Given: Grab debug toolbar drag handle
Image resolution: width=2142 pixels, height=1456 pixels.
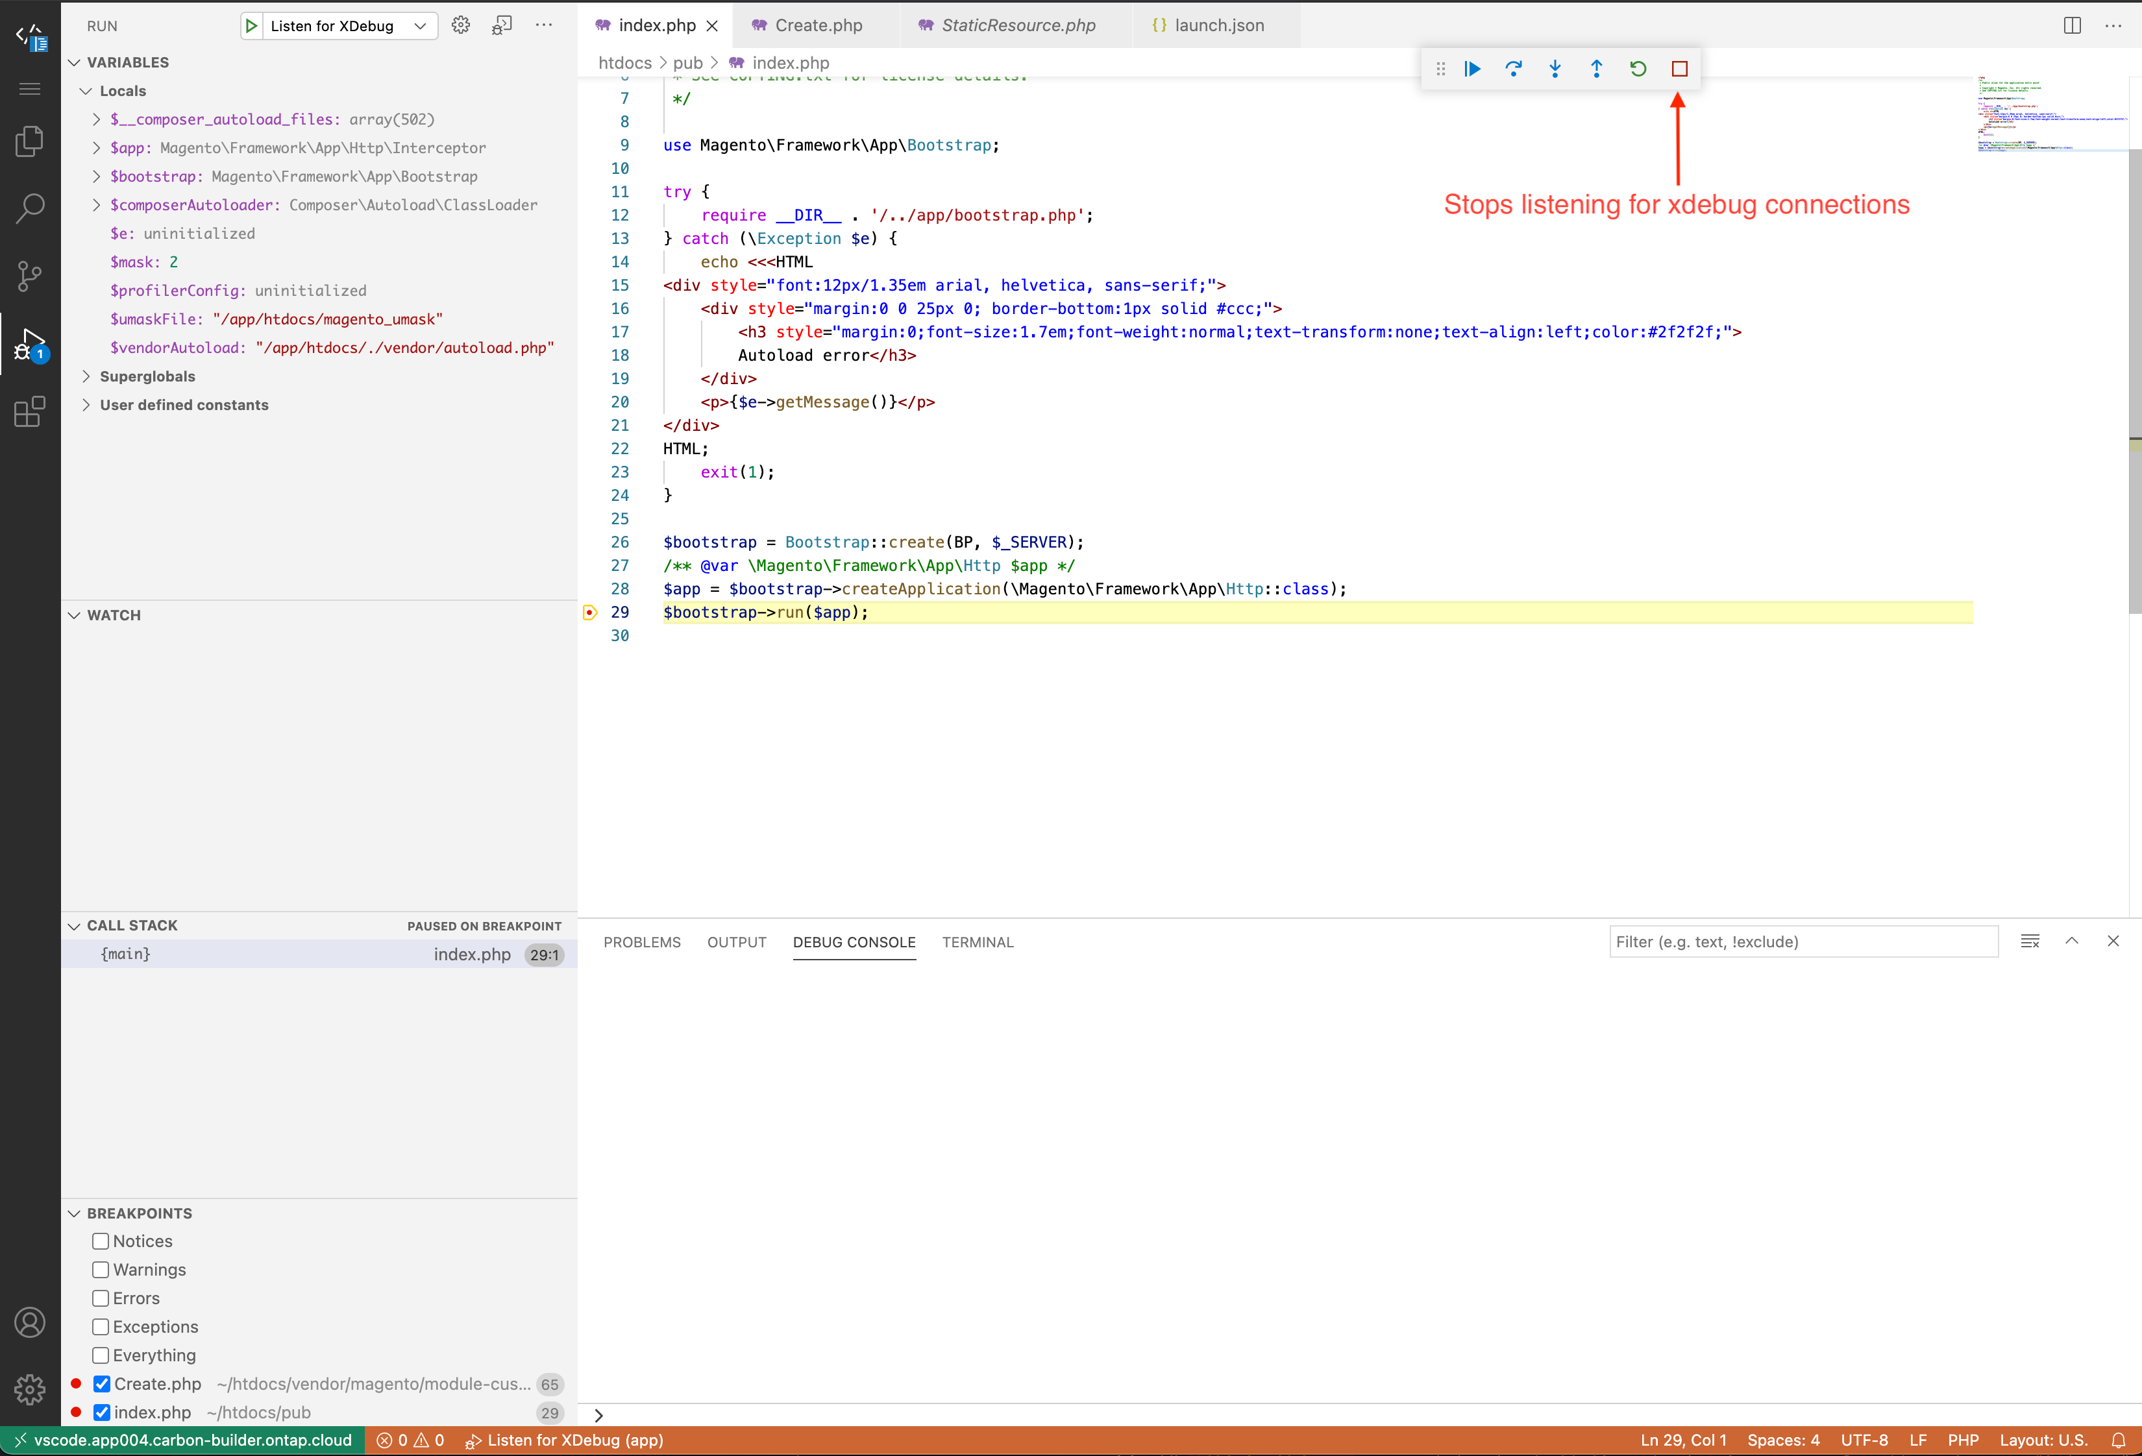Looking at the screenshot, I should tap(1440, 69).
